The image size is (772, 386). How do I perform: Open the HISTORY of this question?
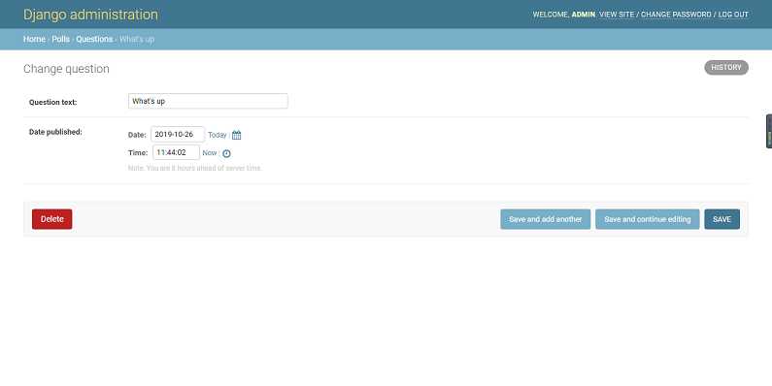coord(726,67)
